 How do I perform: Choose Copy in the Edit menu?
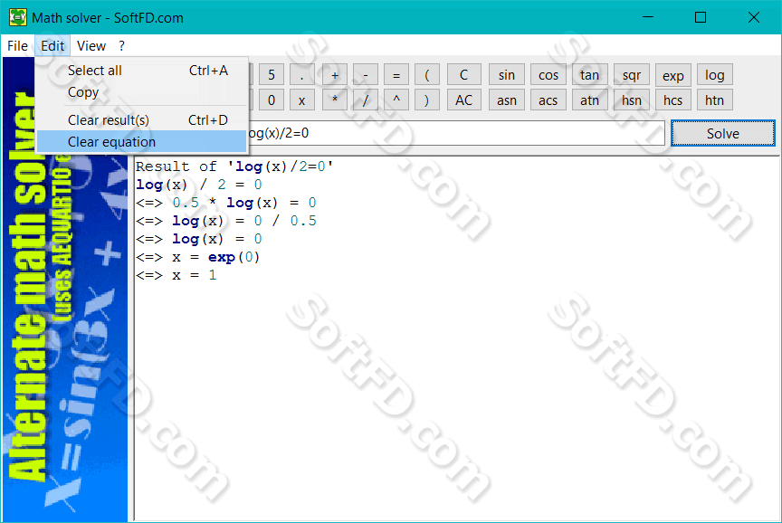pos(142,92)
